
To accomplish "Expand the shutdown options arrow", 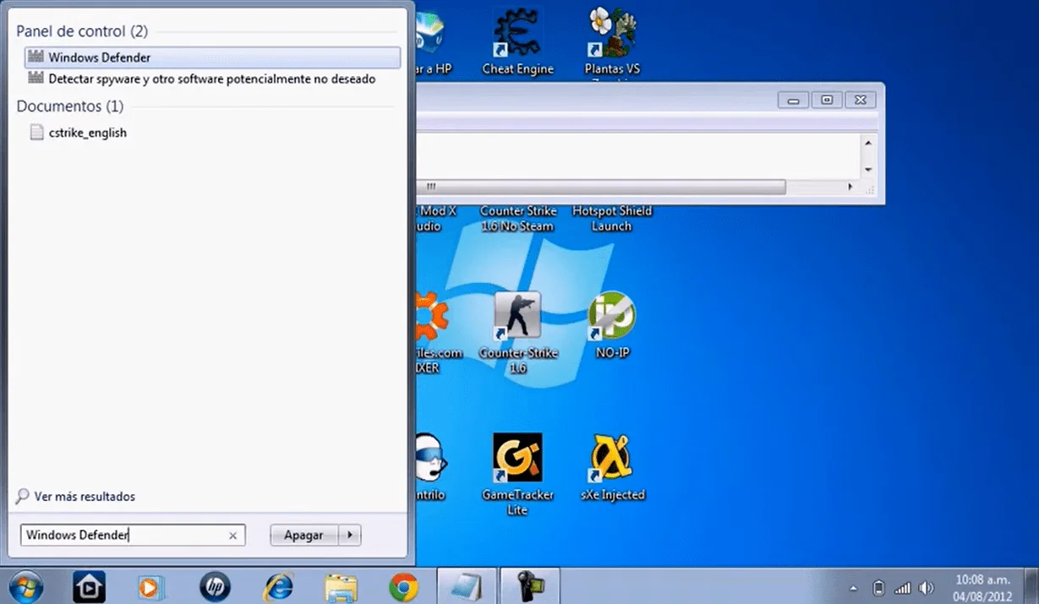I will [350, 536].
